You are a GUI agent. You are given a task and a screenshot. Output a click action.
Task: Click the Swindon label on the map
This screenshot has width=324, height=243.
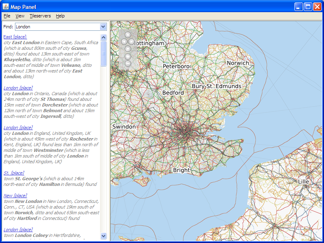click(x=124, y=127)
